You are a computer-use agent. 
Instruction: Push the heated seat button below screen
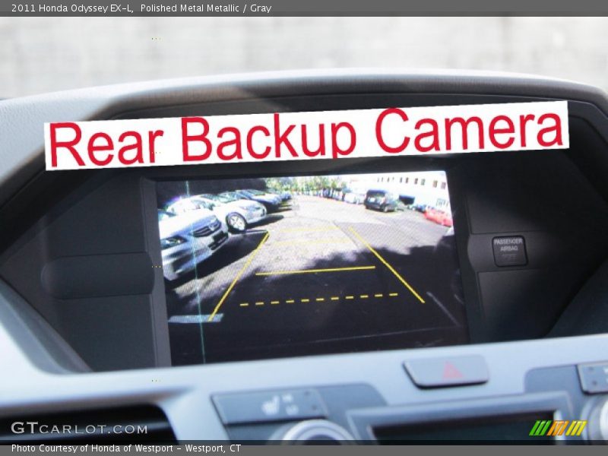(270, 406)
